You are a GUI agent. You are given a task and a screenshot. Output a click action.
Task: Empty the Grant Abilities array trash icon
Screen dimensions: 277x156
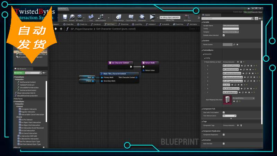coord(241,62)
